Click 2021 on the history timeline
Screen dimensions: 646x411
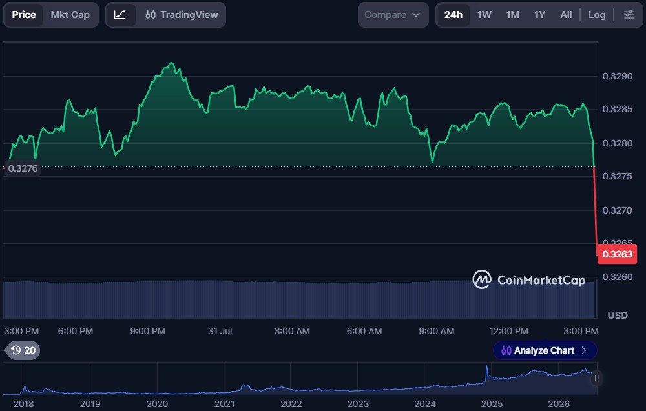(x=224, y=404)
